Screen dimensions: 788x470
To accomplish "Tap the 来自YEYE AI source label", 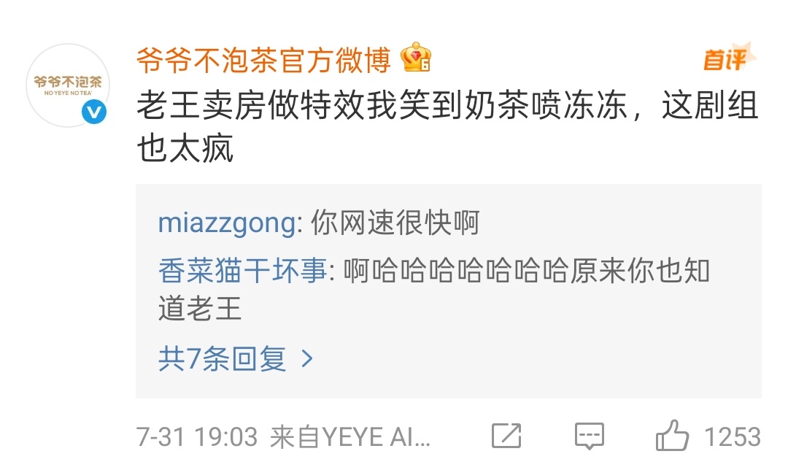I will (x=350, y=437).
